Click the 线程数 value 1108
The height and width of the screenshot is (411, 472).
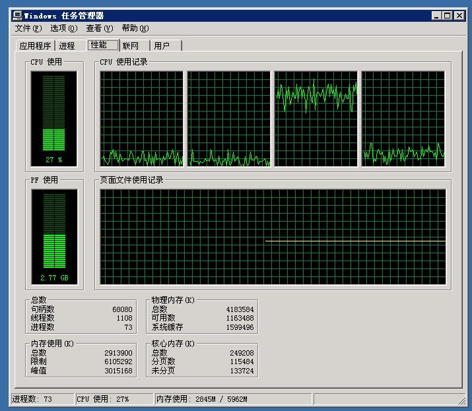[124, 318]
